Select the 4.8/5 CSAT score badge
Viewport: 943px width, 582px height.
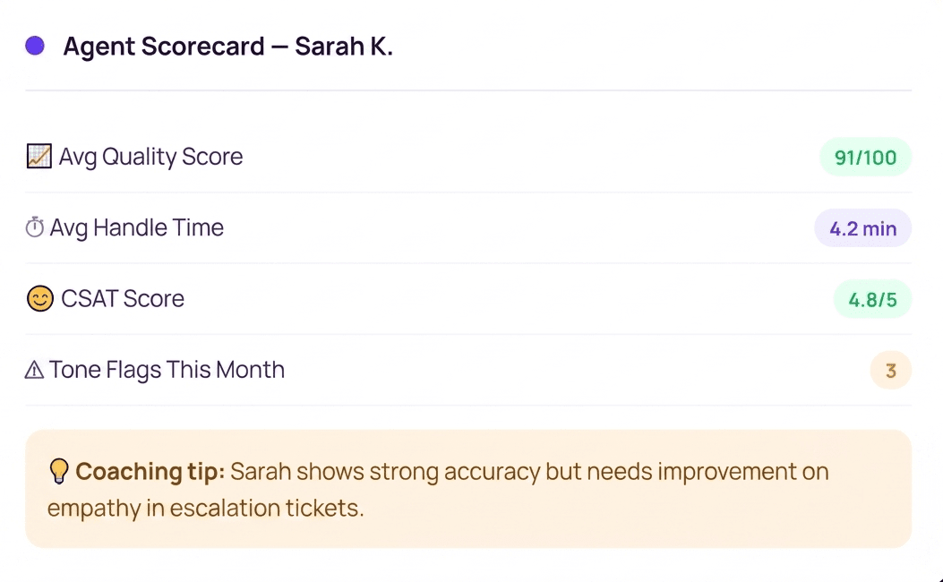pyautogui.click(x=872, y=299)
